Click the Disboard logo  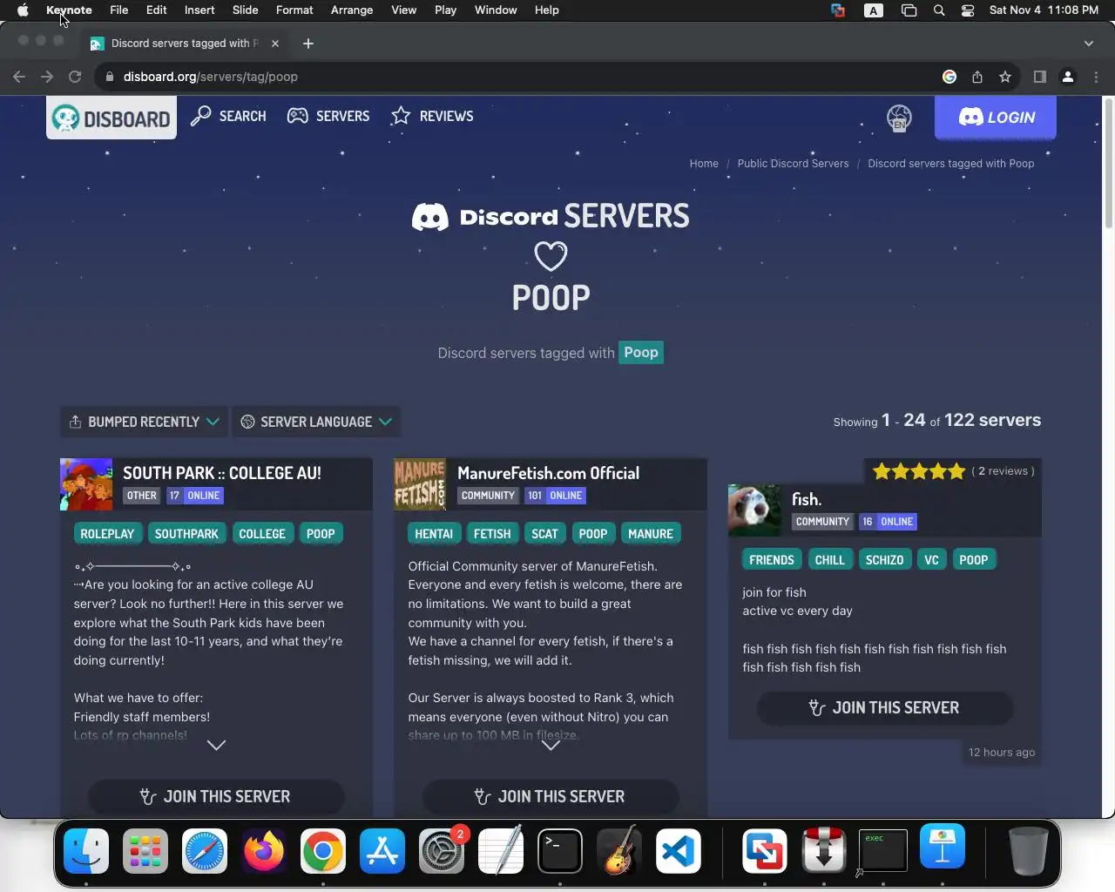point(111,118)
